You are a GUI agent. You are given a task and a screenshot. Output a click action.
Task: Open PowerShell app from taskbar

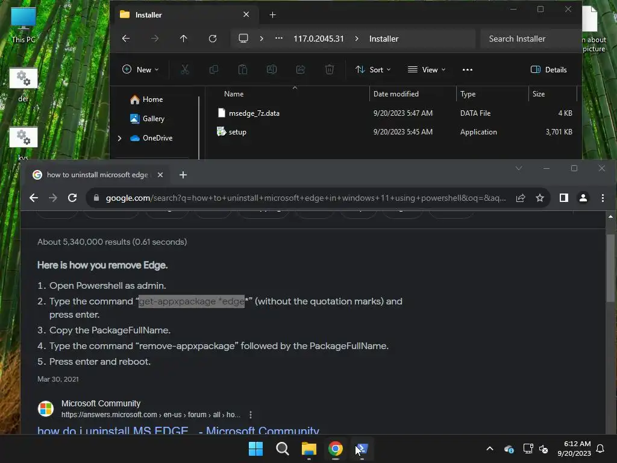362,449
